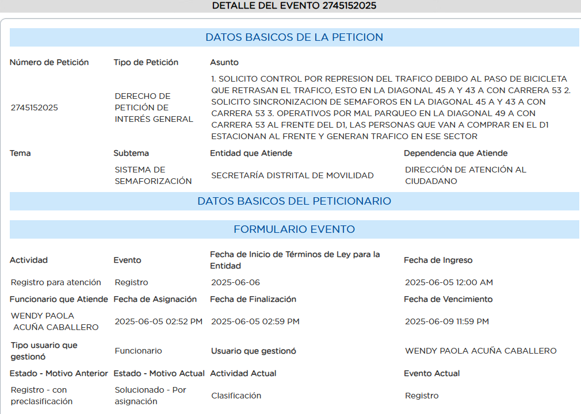Image resolution: width=581 pixels, height=414 pixels.
Task: Click DIRECCIÓN DE ATENCIÓN AL CIUDADANO value
Action: click(465, 175)
